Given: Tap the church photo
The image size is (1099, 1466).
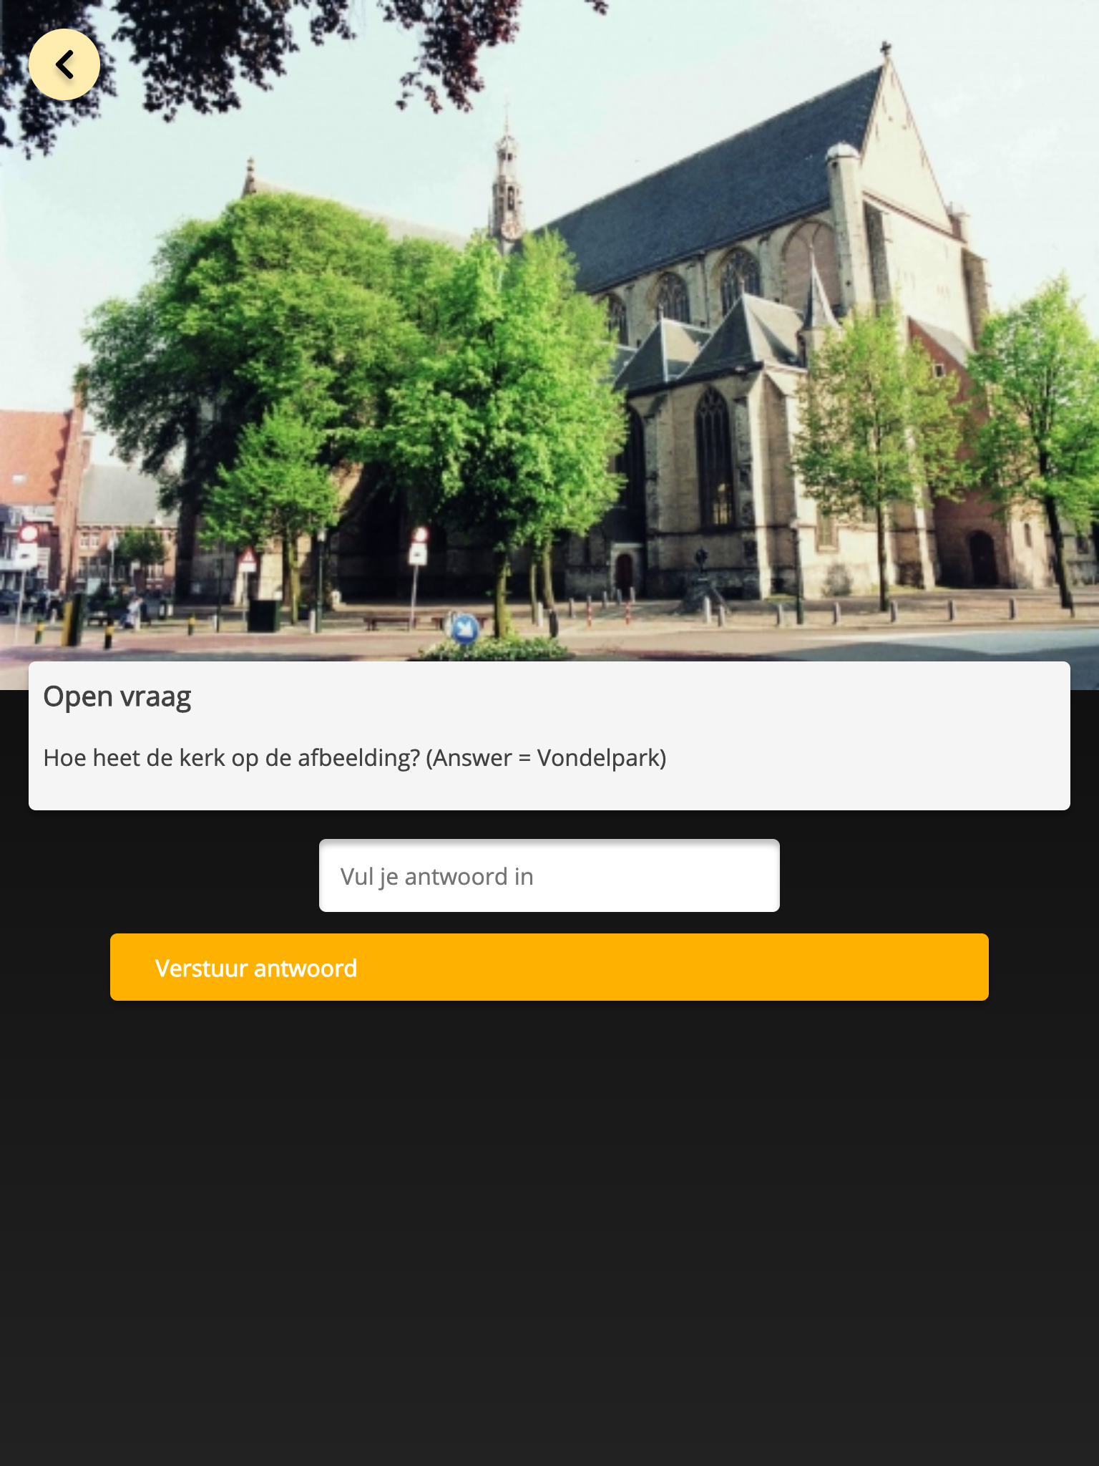Looking at the screenshot, I should click(x=549, y=344).
